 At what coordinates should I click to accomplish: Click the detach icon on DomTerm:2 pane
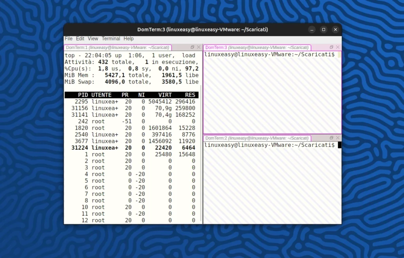pyautogui.click(x=331, y=138)
